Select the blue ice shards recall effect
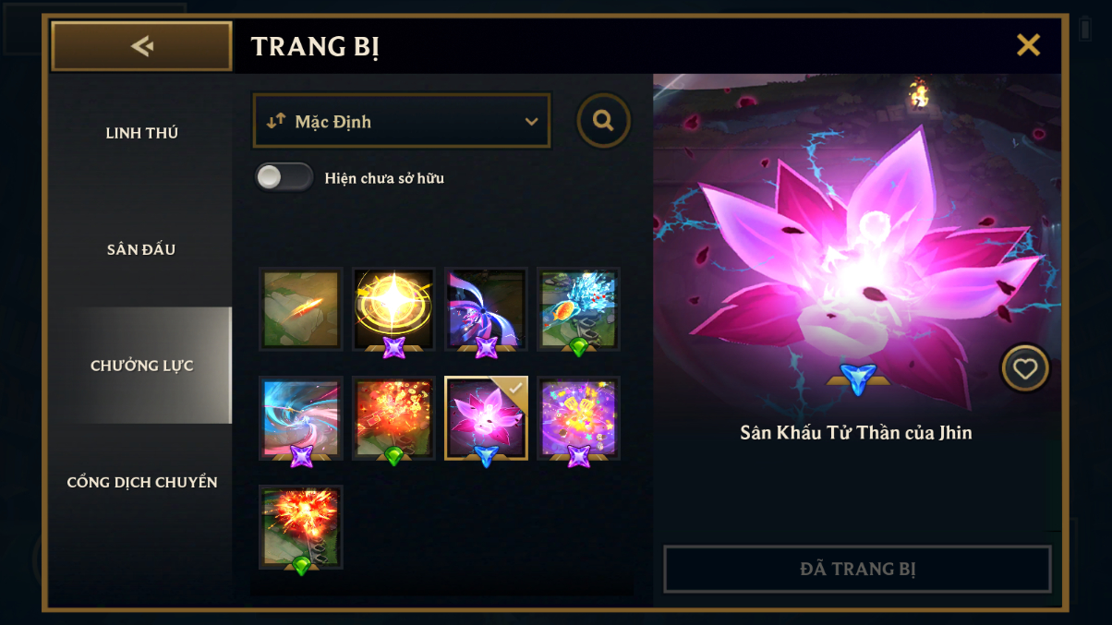The width and height of the screenshot is (1112, 625). point(578,309)
